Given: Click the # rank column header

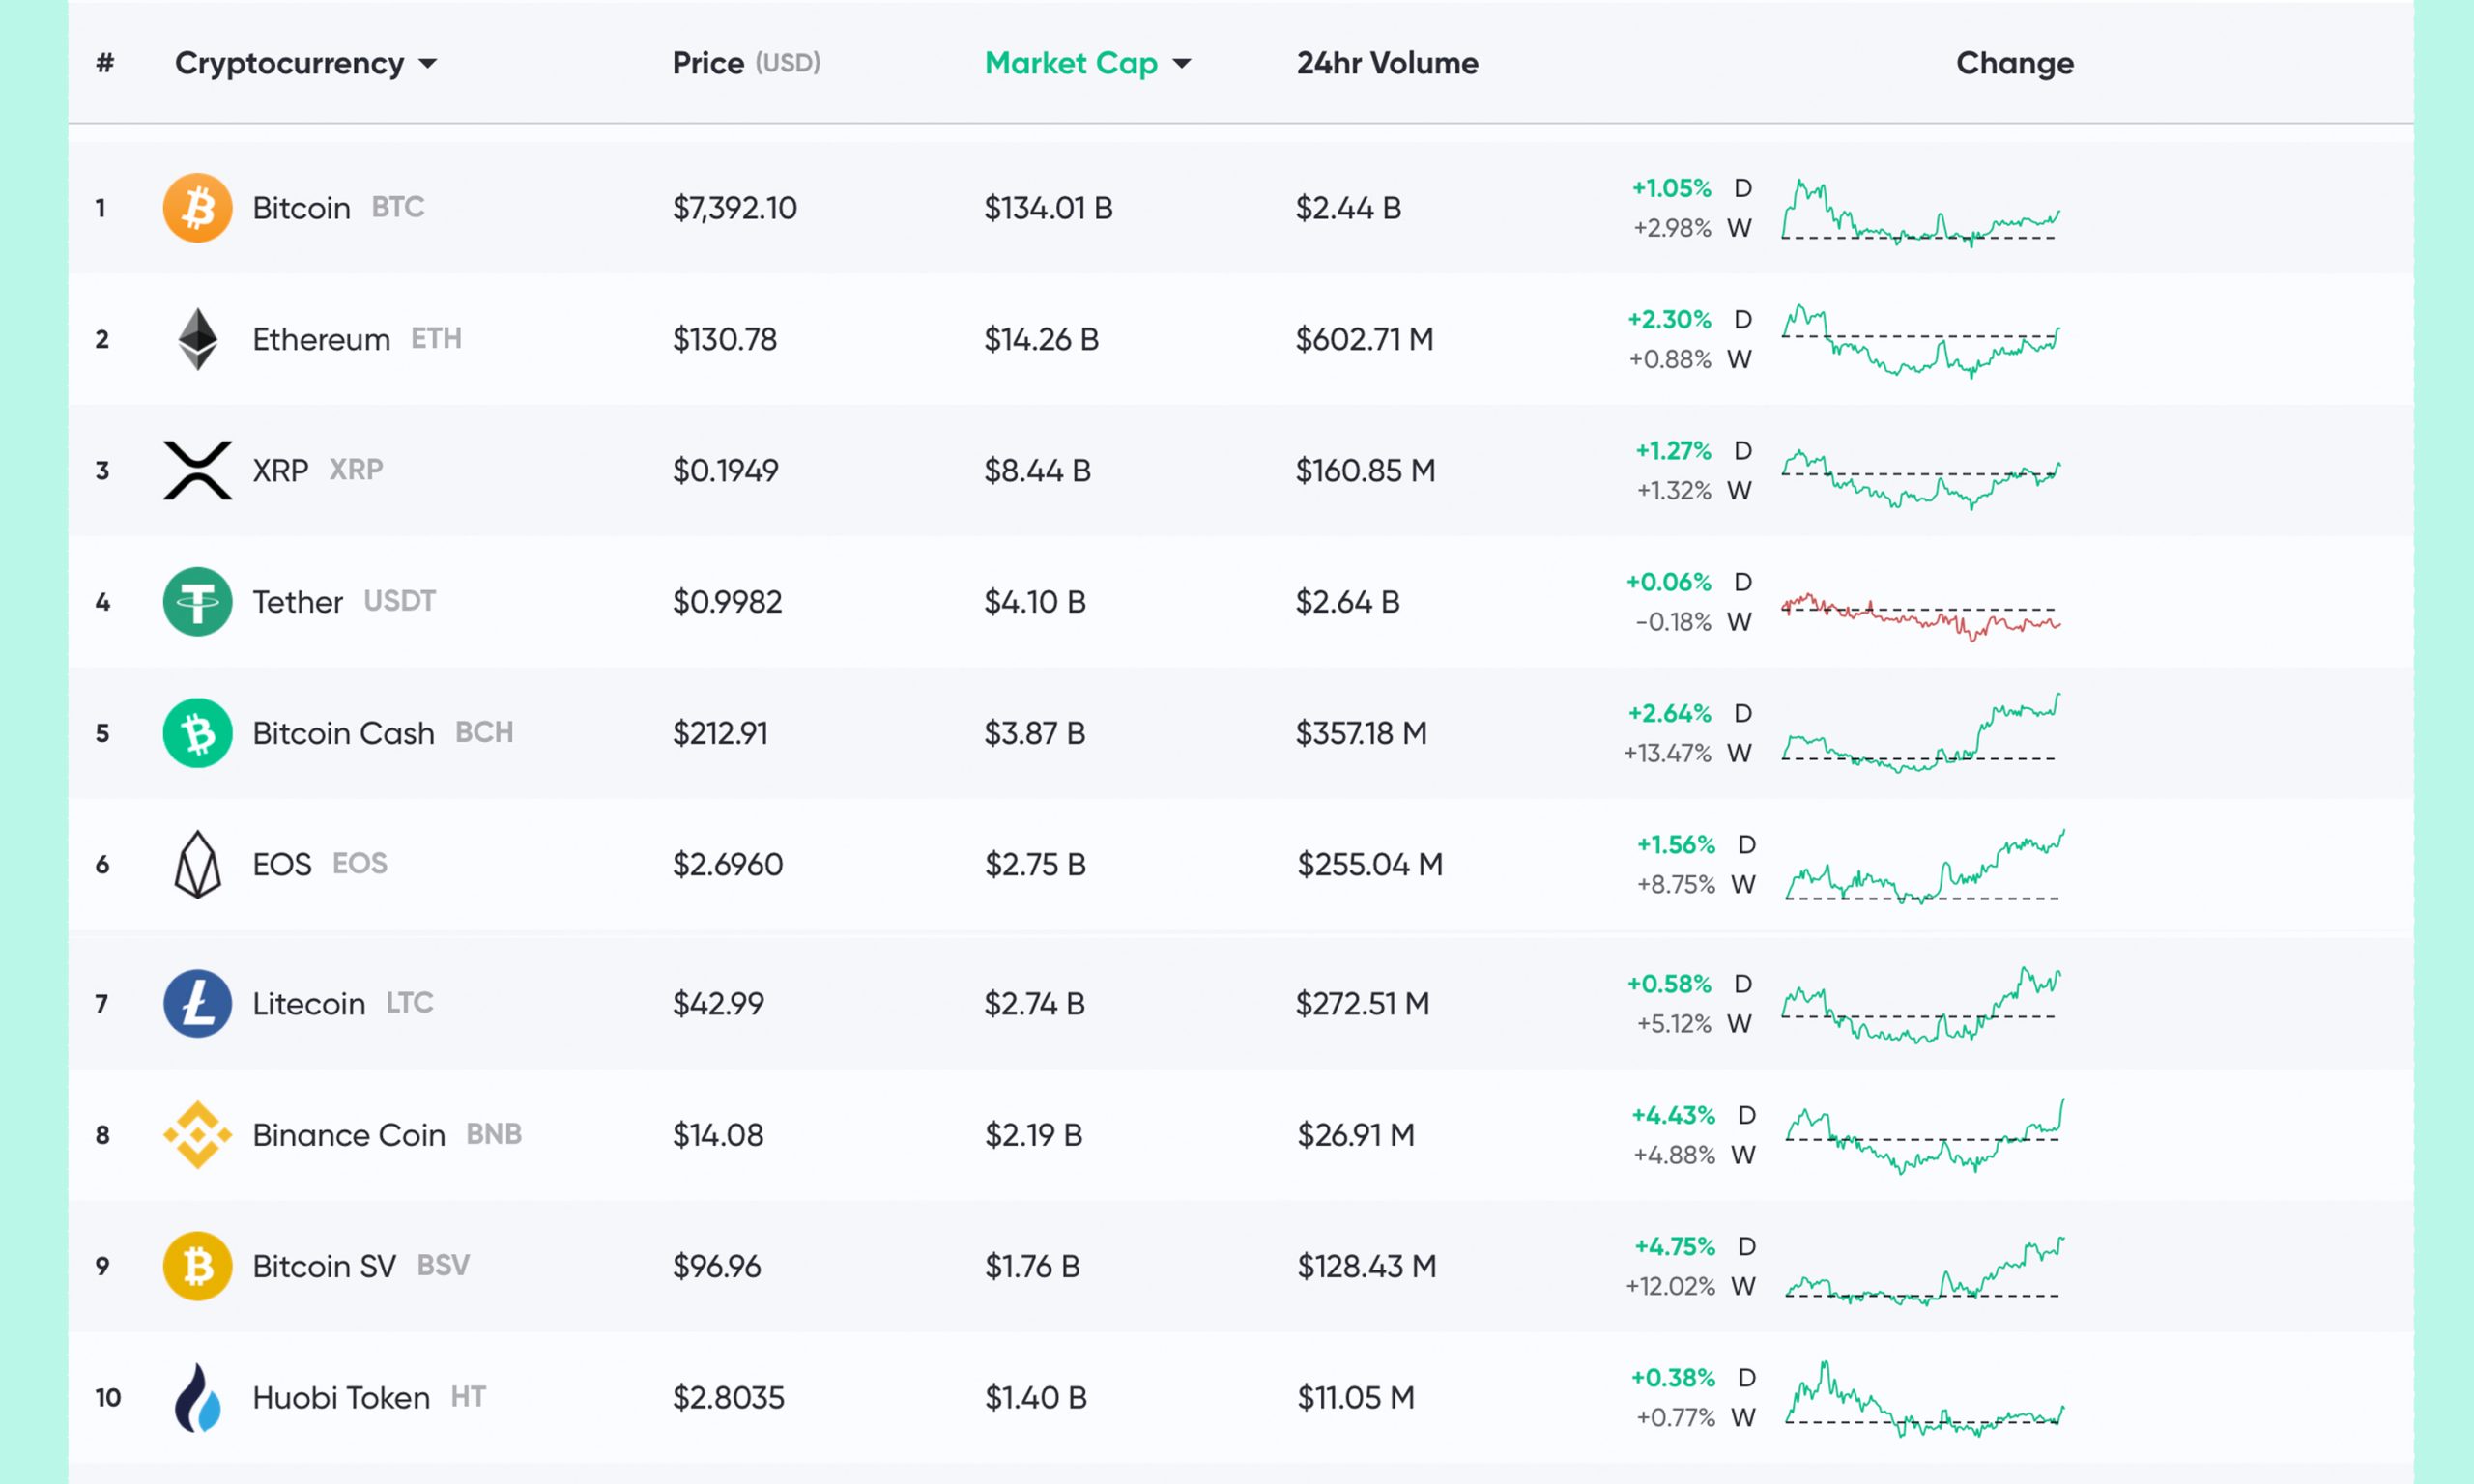Looking at the screenshot, I should click(105, 63).
